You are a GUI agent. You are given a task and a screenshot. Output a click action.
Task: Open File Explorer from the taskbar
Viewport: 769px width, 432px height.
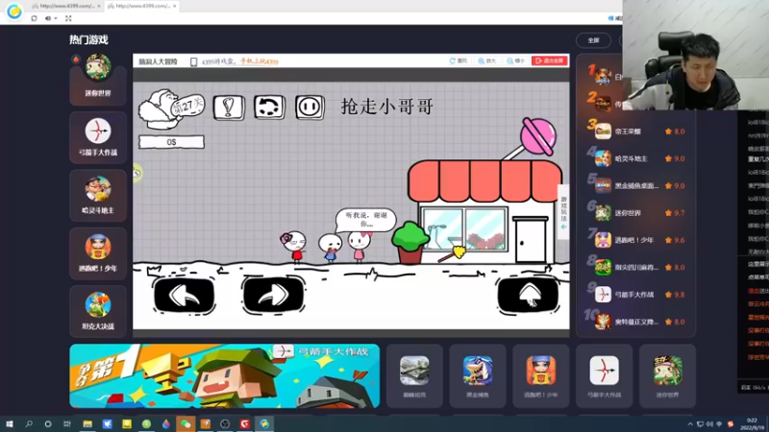(x=87, y=423)
